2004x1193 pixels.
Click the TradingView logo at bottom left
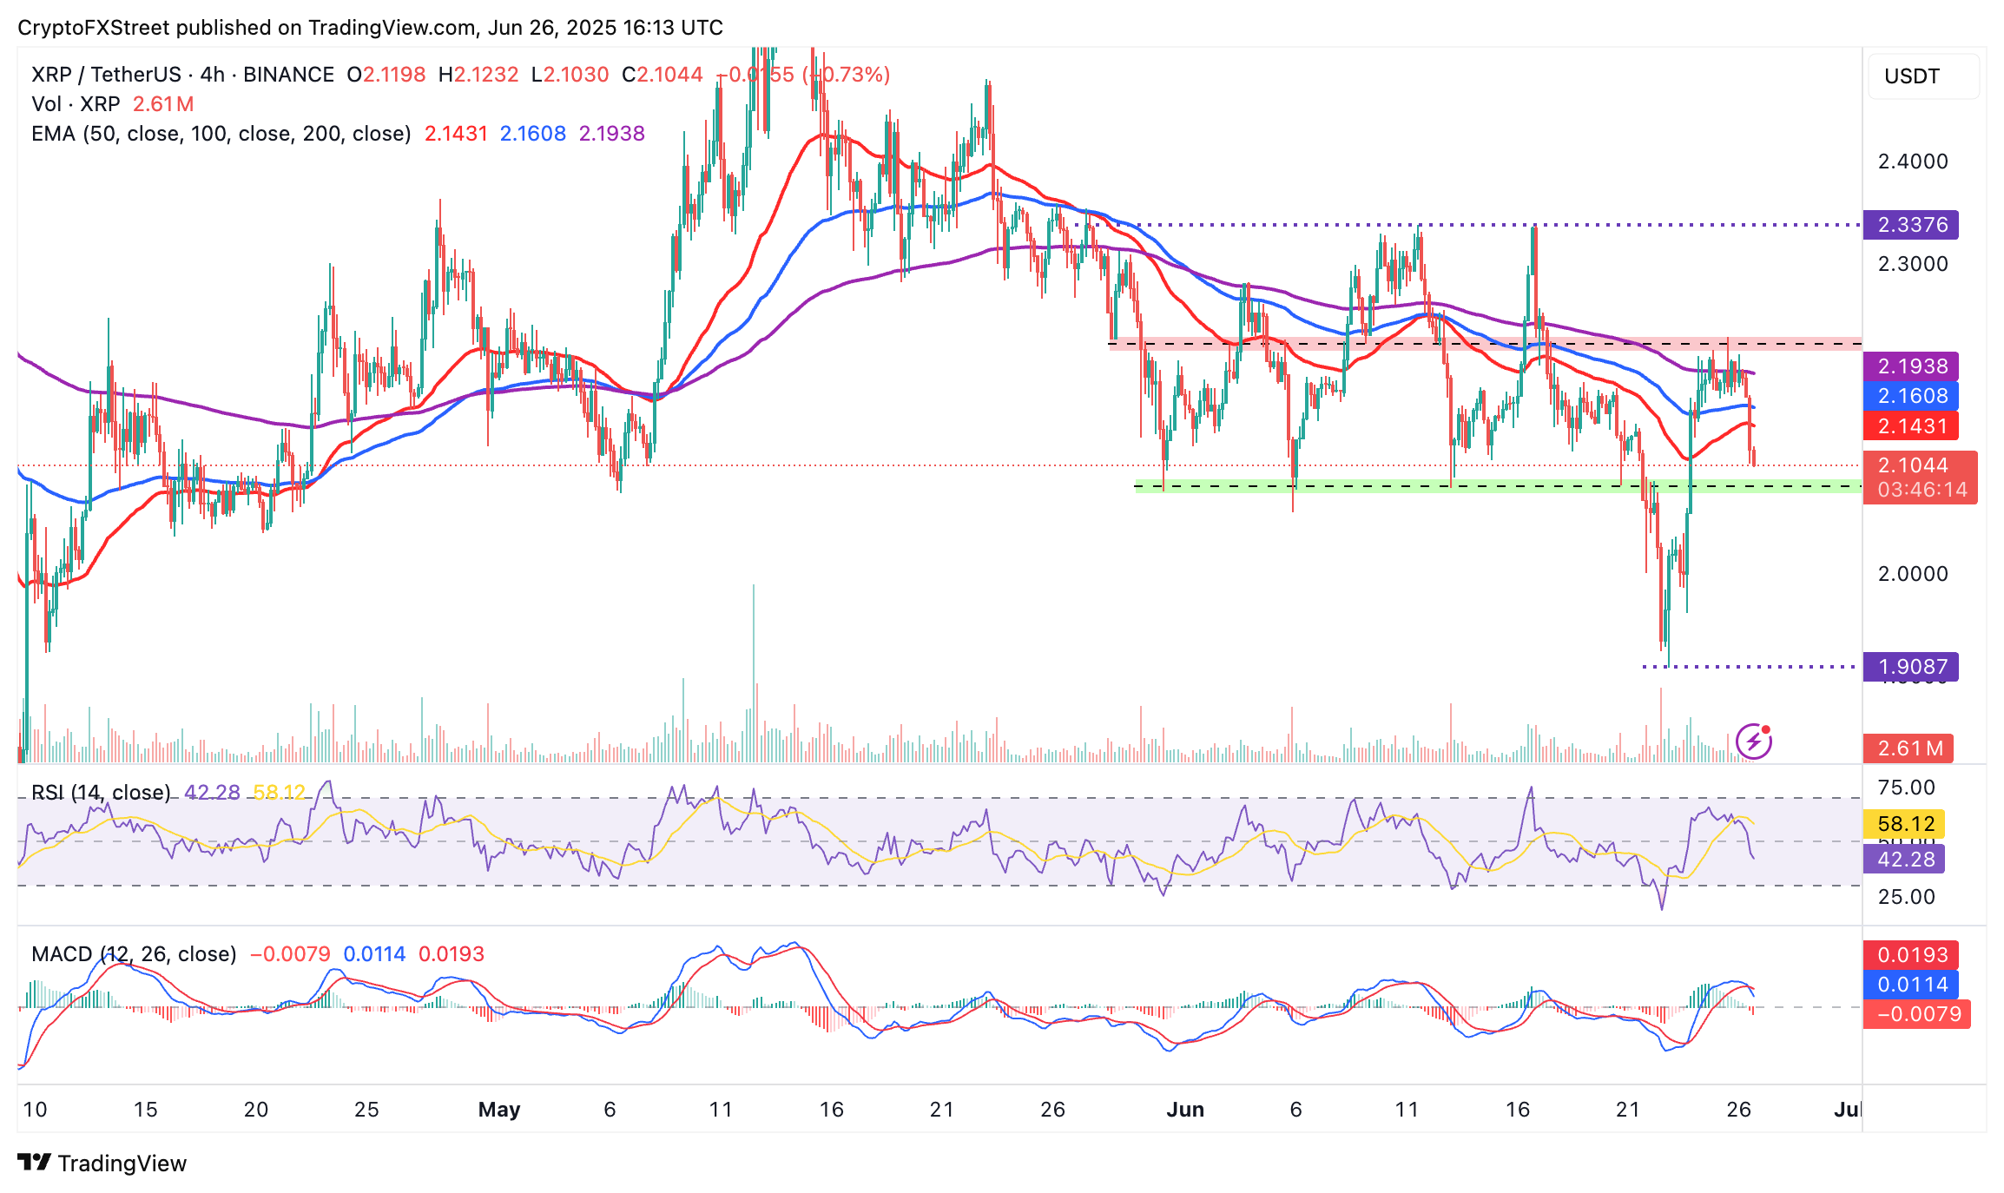coord(102,1163)
